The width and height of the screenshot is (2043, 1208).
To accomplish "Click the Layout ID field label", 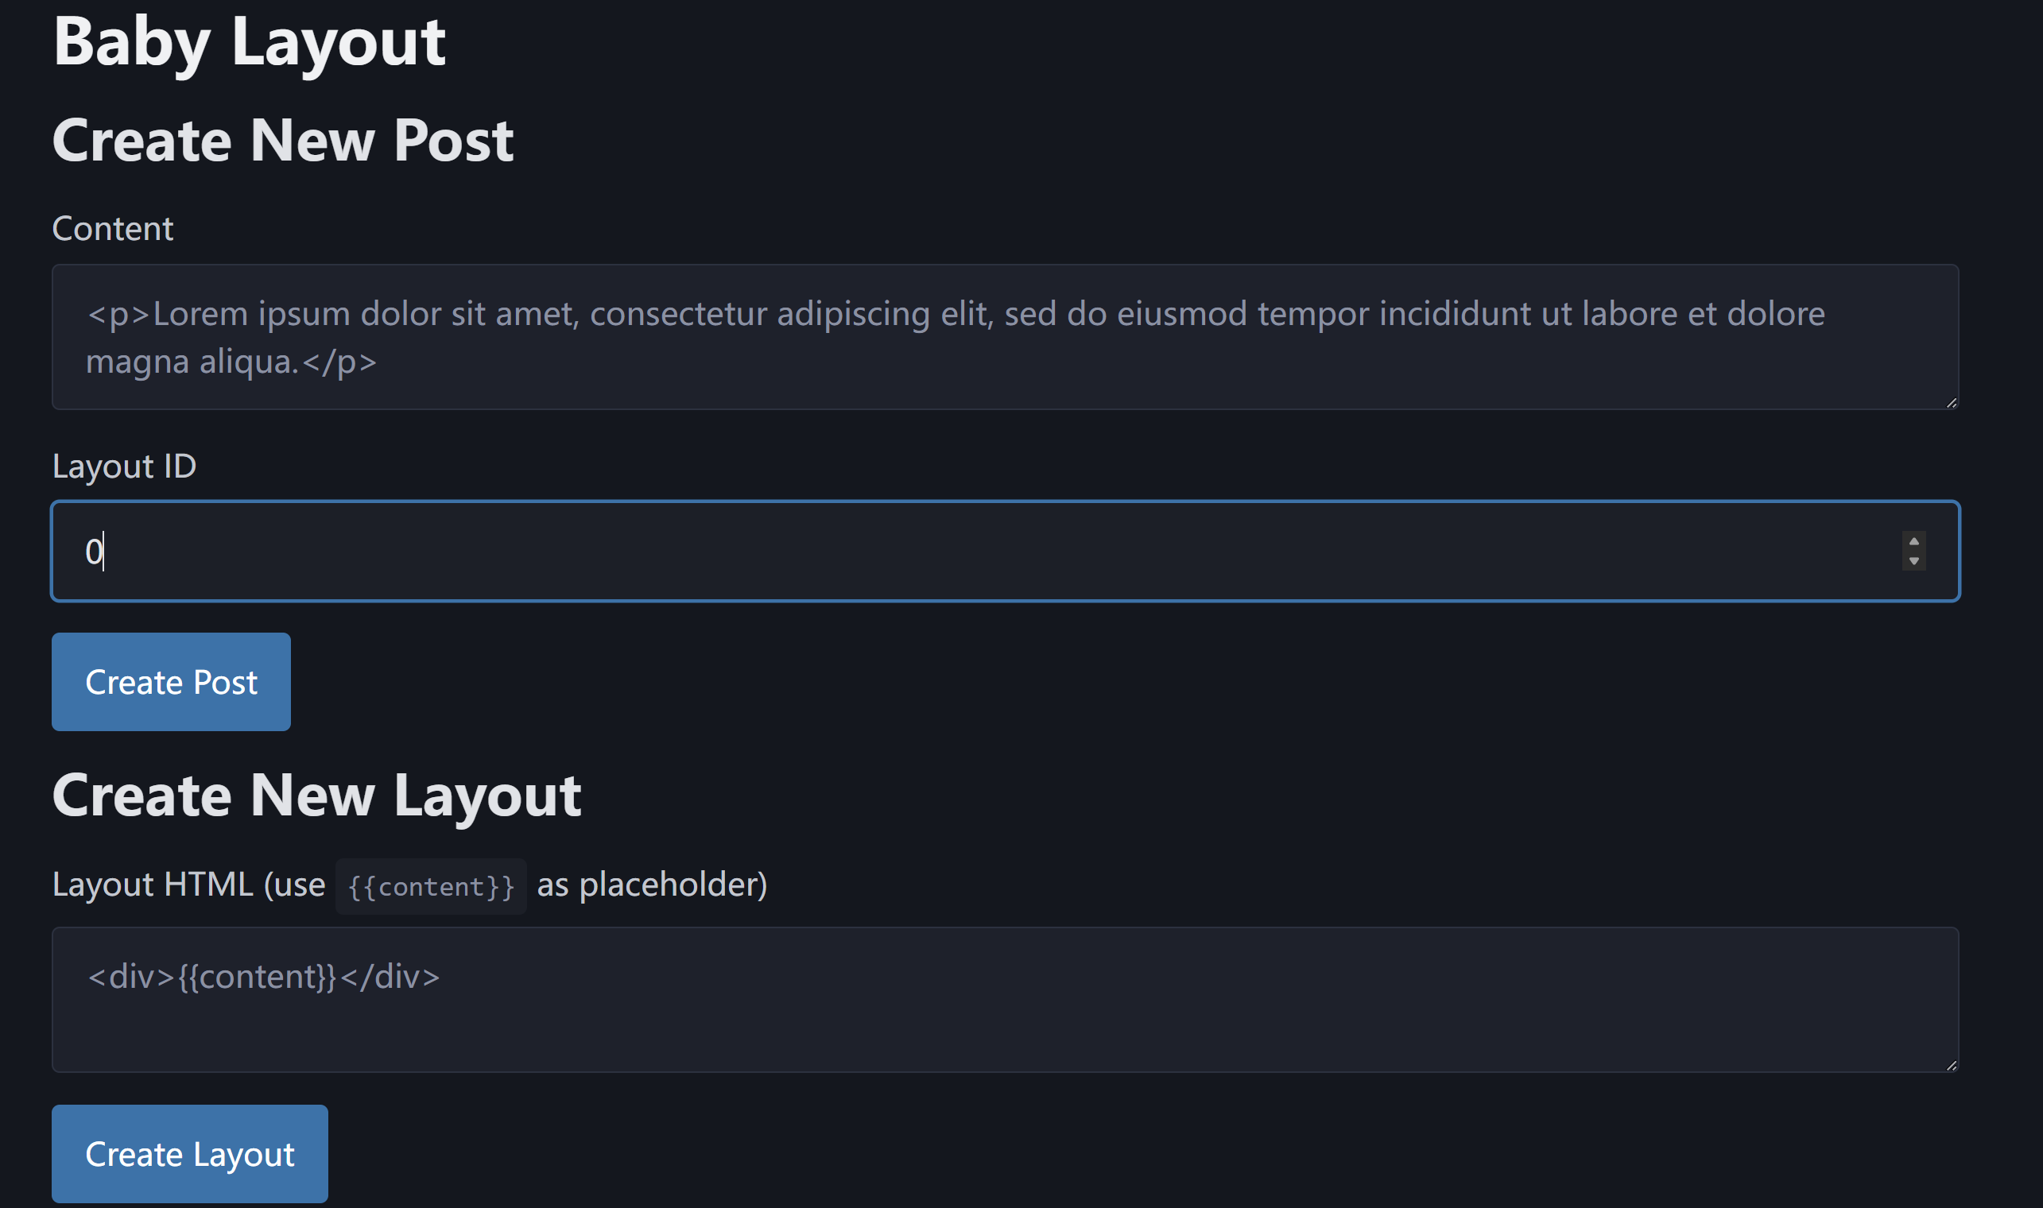I will (124, 467).
